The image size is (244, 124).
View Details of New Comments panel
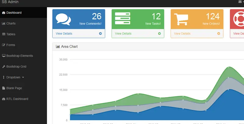click(64, 34)
